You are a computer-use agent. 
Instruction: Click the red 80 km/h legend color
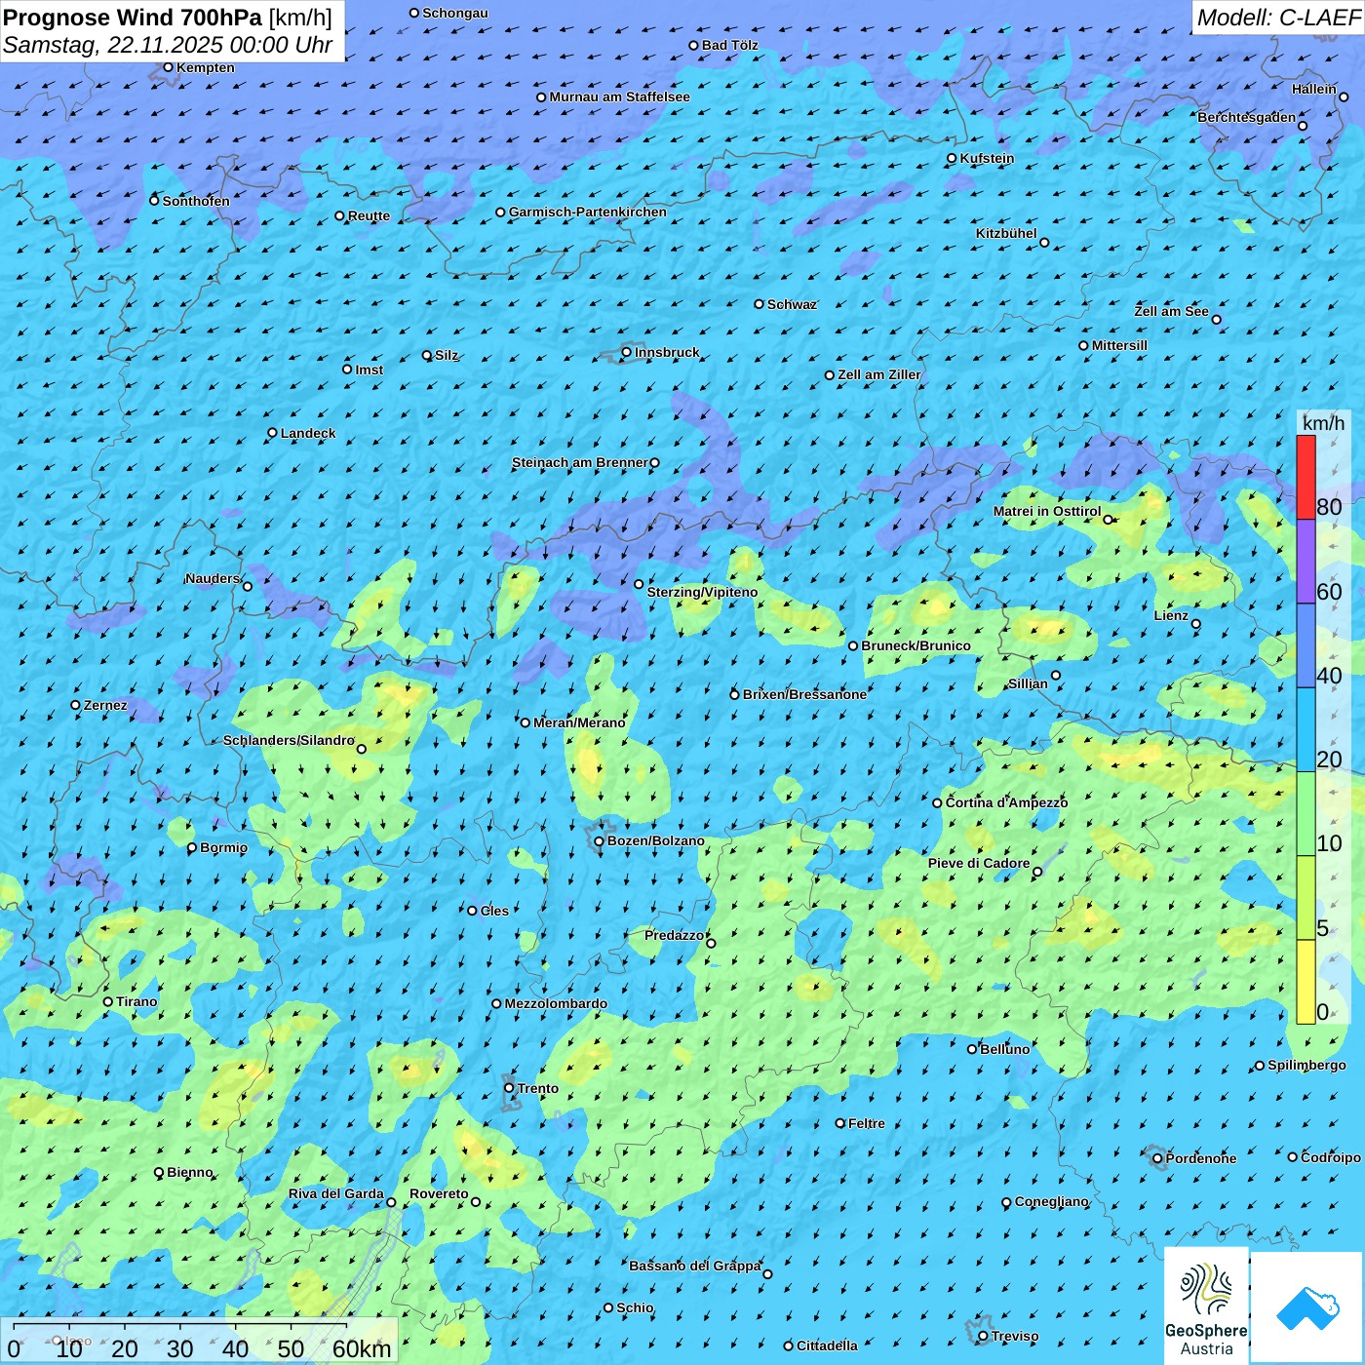pos(1306,477)
